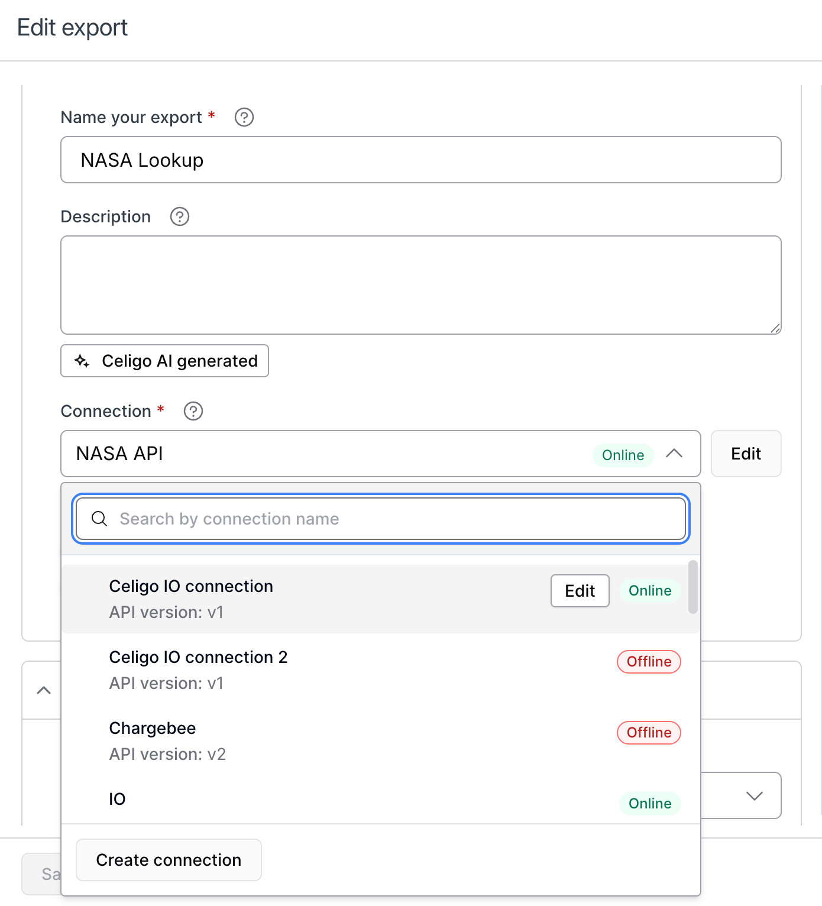
Task: Open help for "Name your export"
Action: coord(244,117)
